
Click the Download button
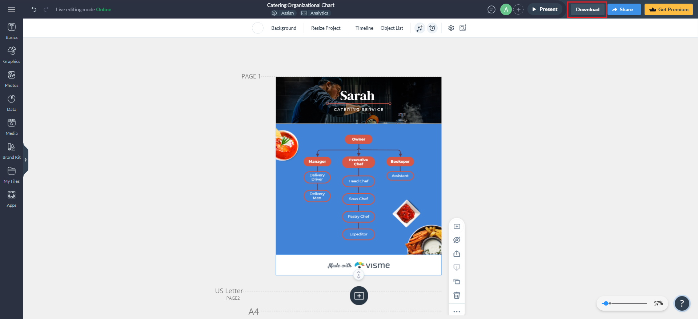coord(587,9)
